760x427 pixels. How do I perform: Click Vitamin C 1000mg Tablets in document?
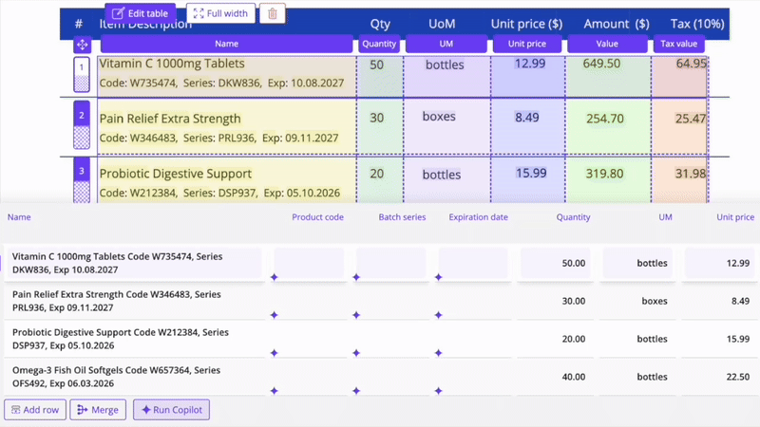tap(172, 64)
